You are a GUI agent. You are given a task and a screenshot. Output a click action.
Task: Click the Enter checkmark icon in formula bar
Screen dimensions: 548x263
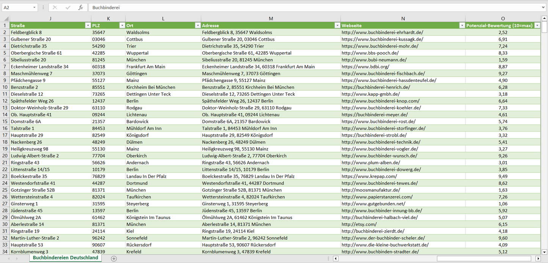click(x=68, y=7)
